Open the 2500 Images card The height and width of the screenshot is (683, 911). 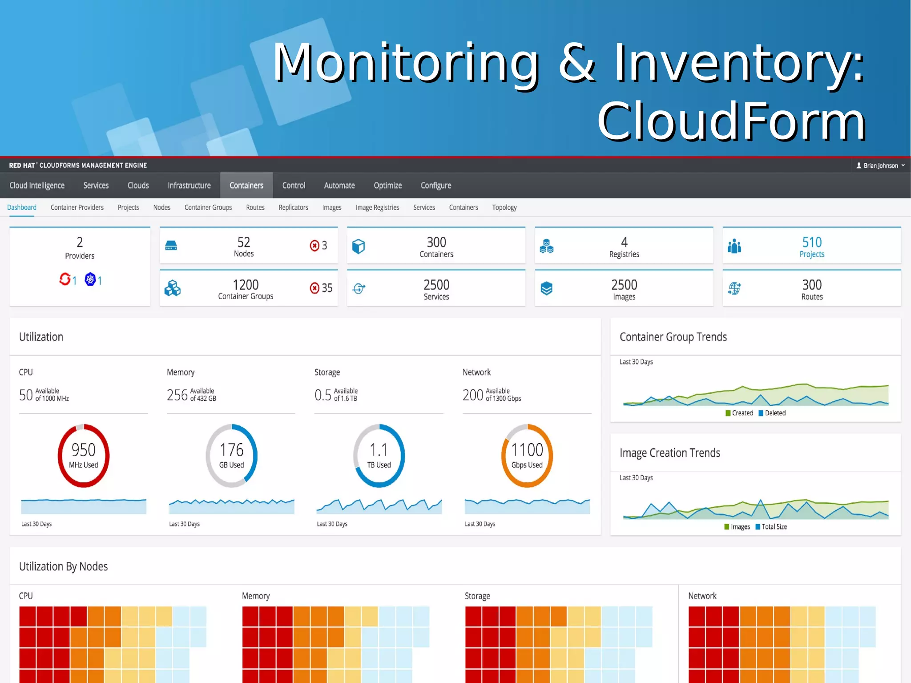click(x=624, y=288)
